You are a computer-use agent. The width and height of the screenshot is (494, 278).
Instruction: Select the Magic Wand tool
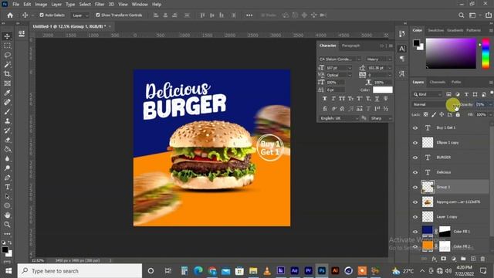(7, 65)
